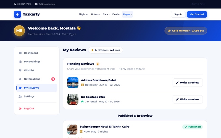221x138 pixels.
Task: Click the Dashboard grid icon
Action: pyautogui.click(x=20, y=53)
